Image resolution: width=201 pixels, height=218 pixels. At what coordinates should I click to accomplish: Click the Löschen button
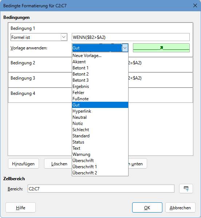click(x=58, y=164)
